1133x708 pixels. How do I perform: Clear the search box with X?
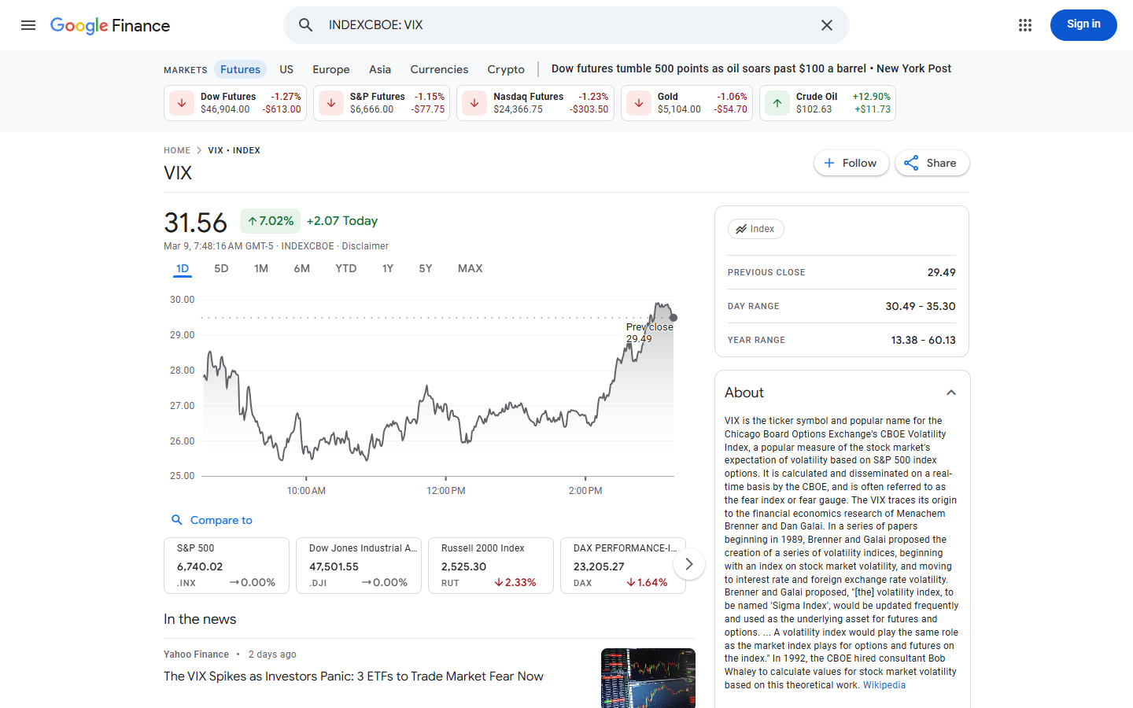[826, 25]
